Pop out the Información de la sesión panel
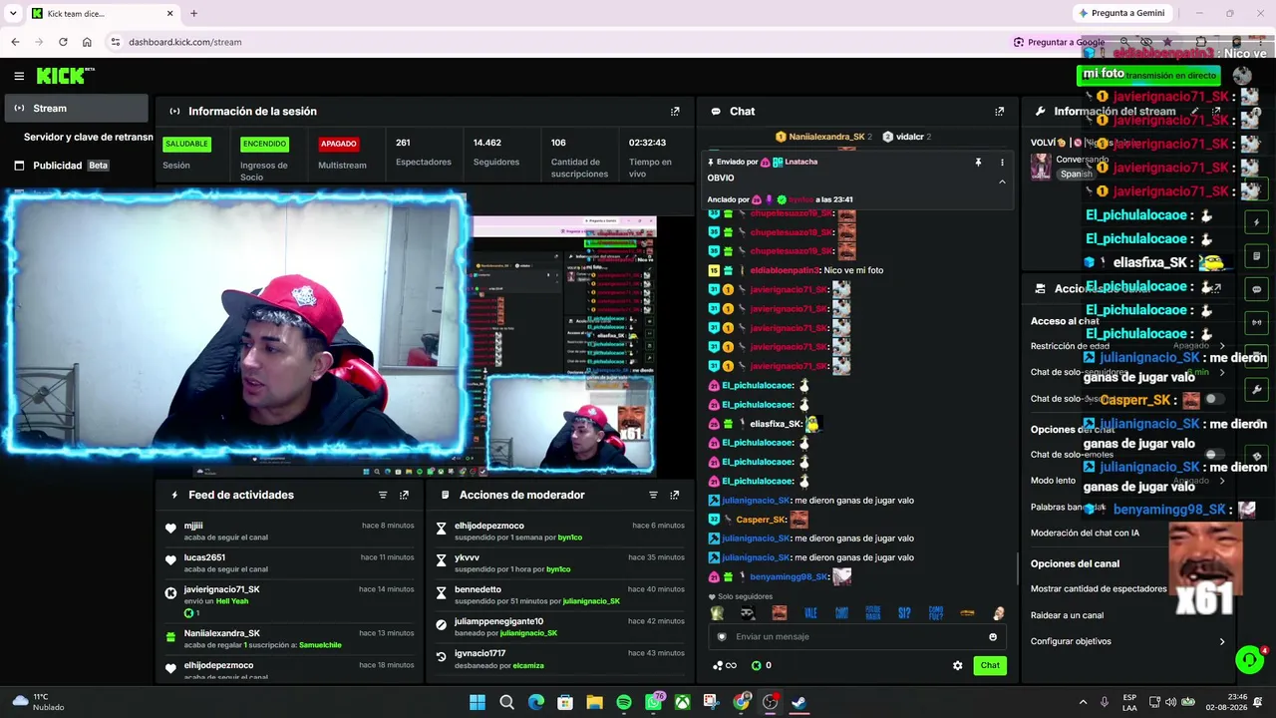The width and height of the screenshot is (1276, 718). (x=675, y=112)
